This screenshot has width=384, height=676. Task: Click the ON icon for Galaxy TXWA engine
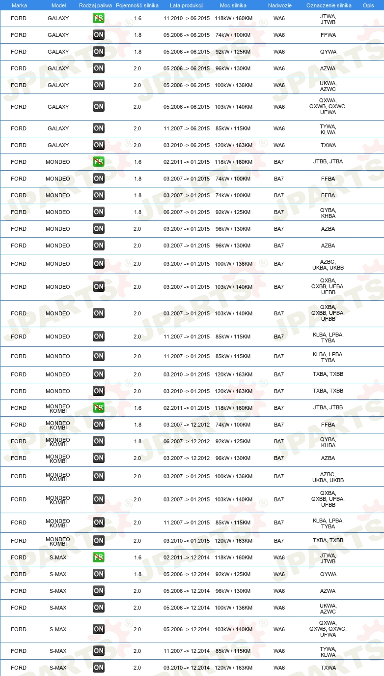(x=99, y=145)
